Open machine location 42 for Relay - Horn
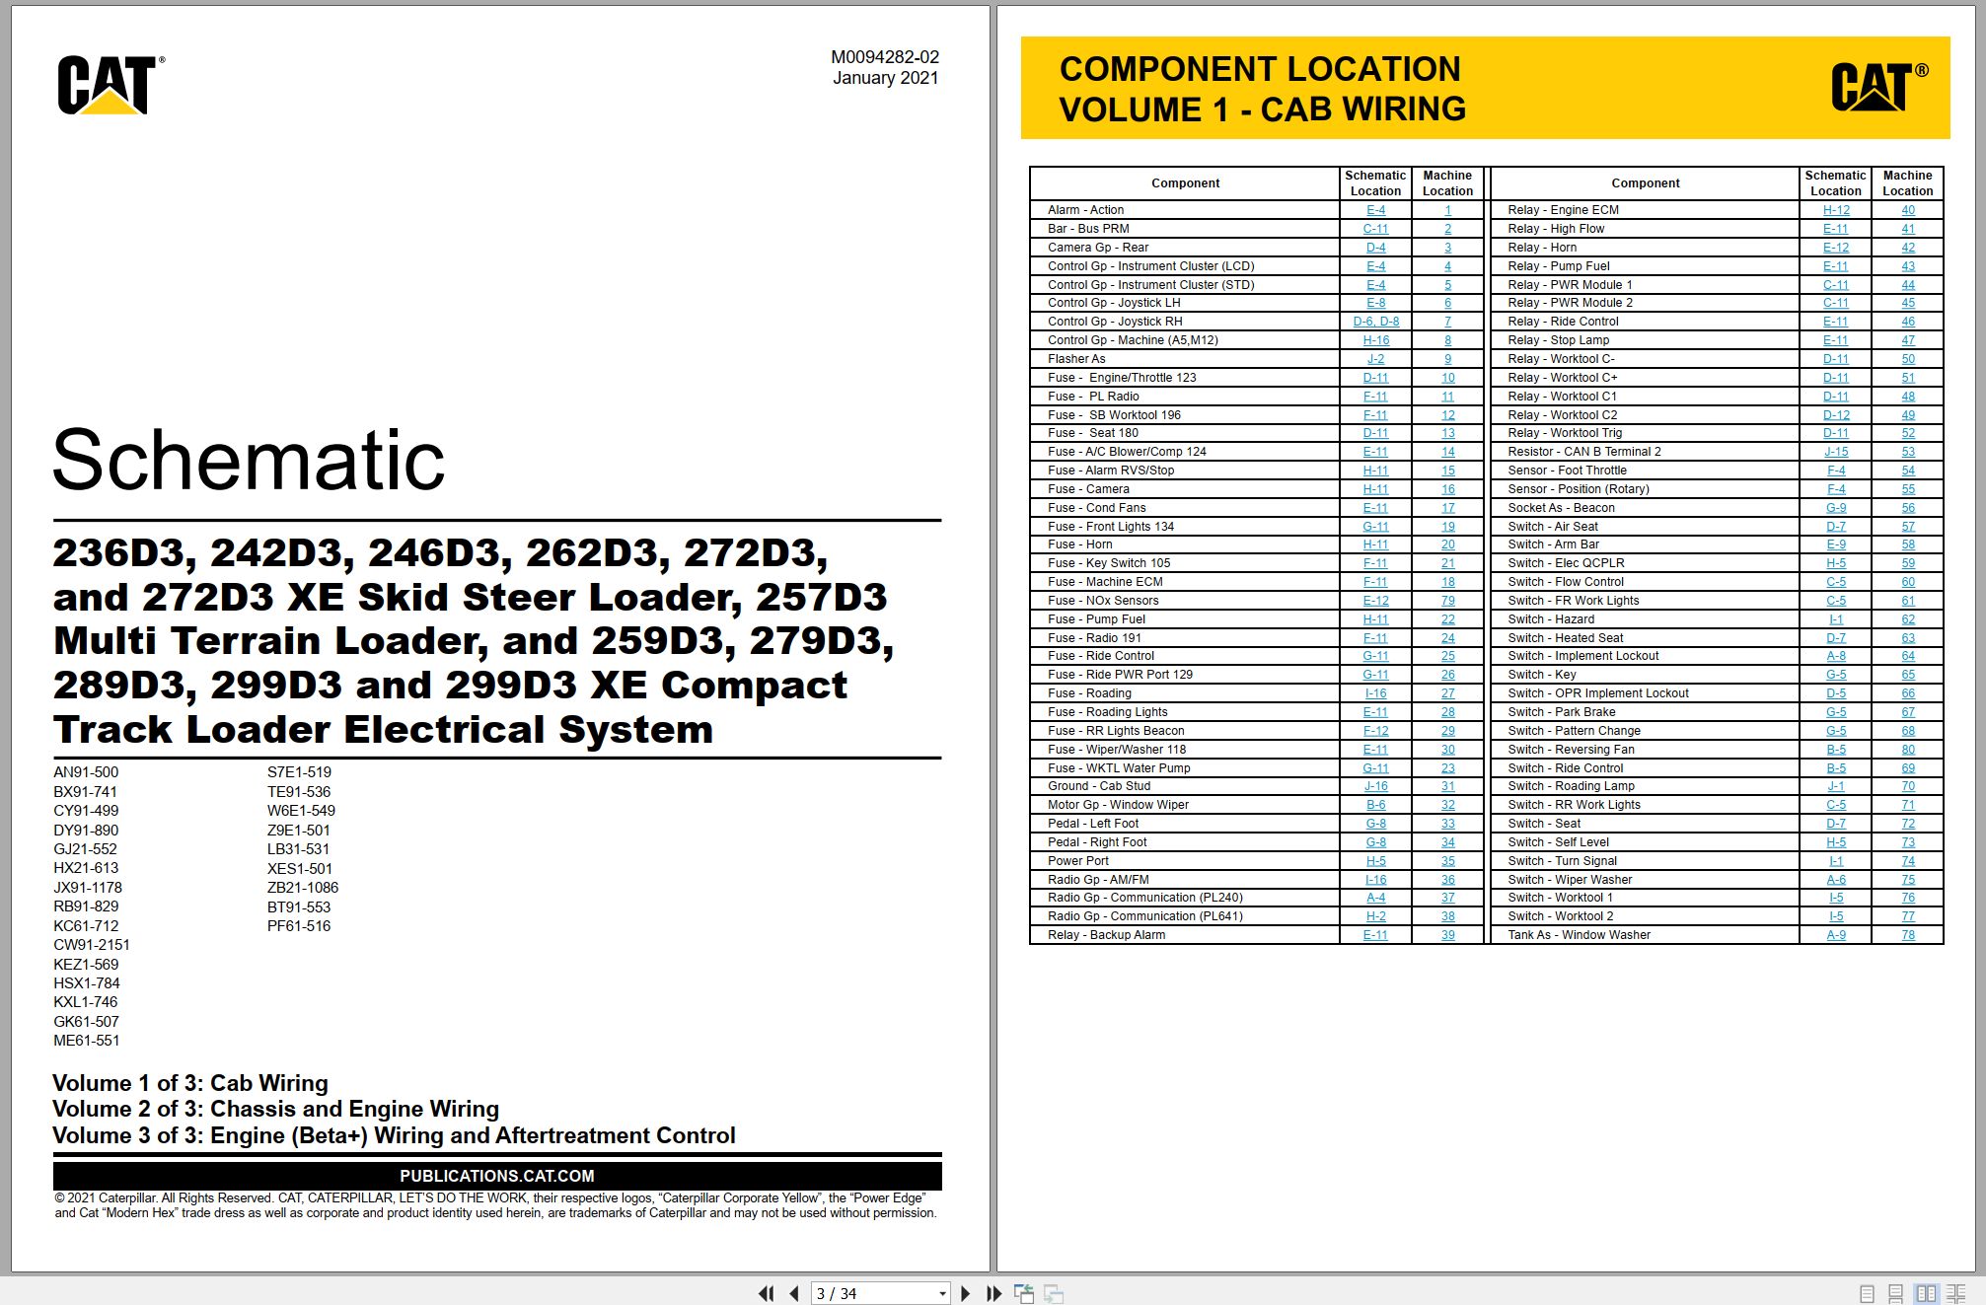 1907,248
